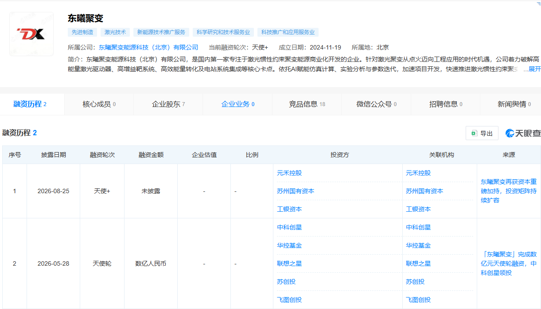Open 华控基金 in 关联机构 column
This screenshot has height=309, width=541.
[418, 245]
